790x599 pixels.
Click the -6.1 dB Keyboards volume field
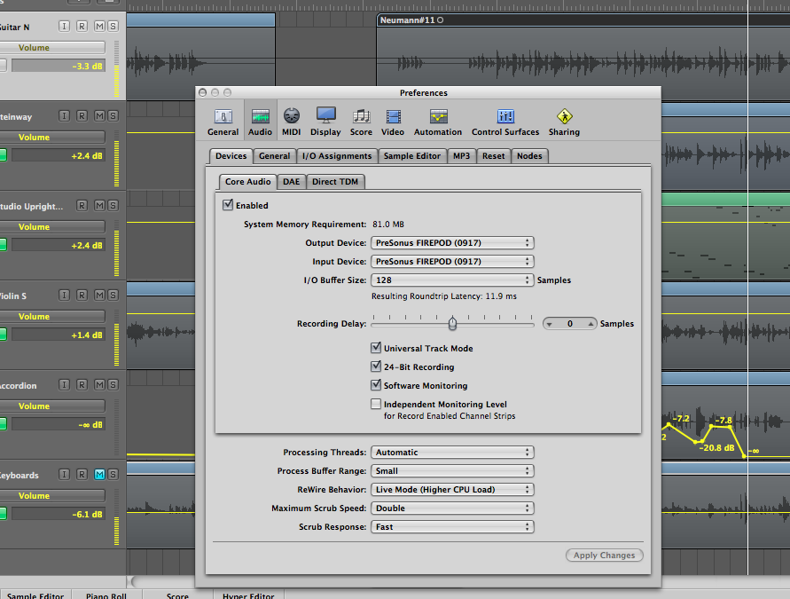59,515
